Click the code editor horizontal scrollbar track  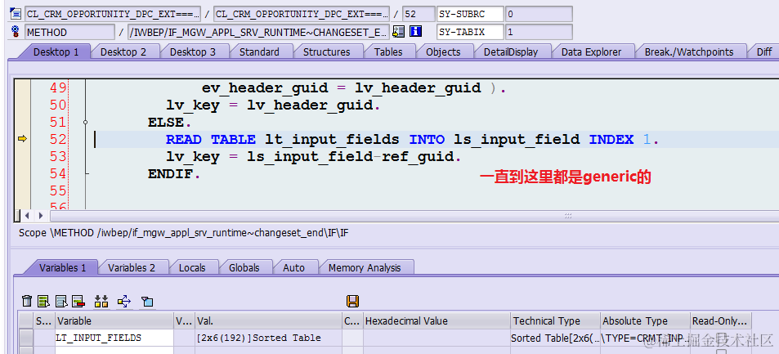pyautogui.click(x=414, y=216)
